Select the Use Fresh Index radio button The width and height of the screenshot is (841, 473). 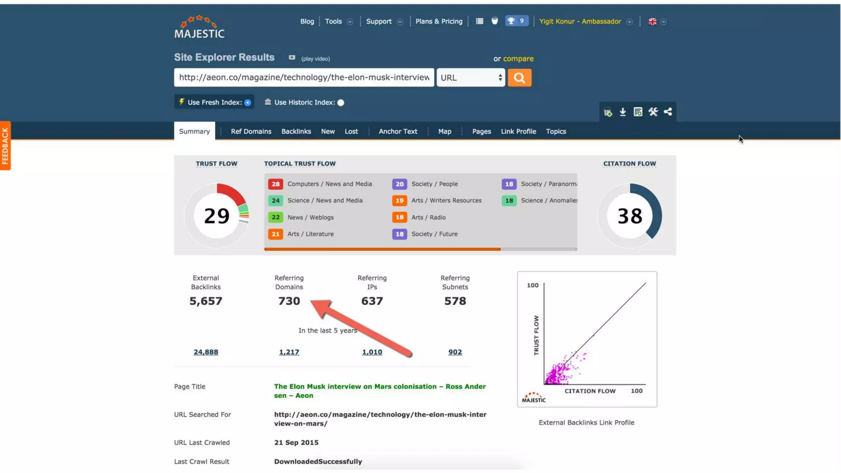pyautogui.click(x=248, y=103)
